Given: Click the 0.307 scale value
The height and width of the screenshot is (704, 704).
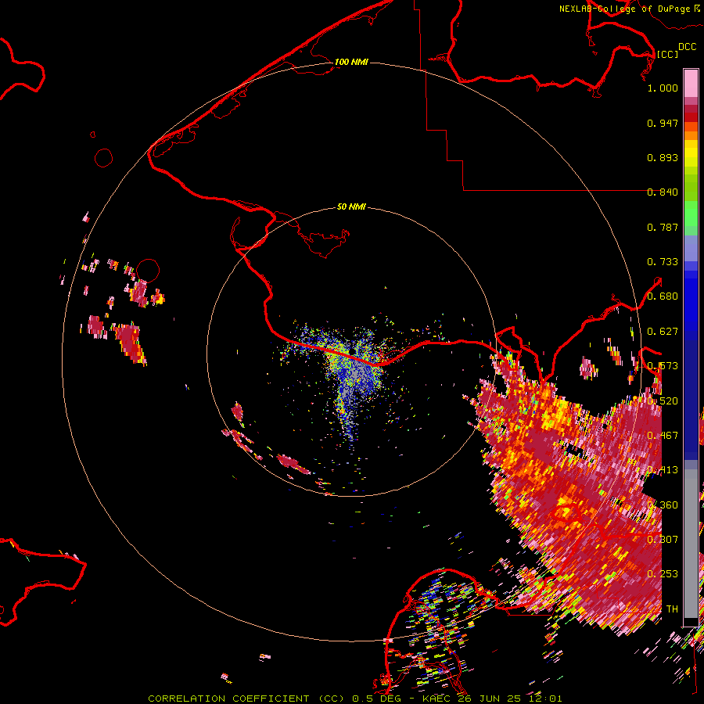Looking at the screenshot, I should [x=663, y=540].
